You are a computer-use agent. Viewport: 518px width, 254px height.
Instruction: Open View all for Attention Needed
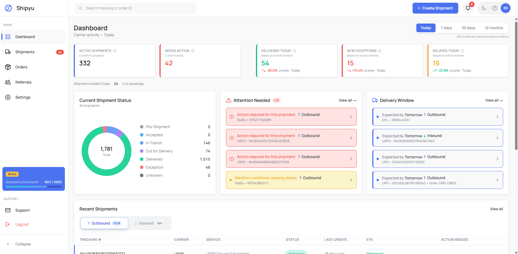point(348,100)
